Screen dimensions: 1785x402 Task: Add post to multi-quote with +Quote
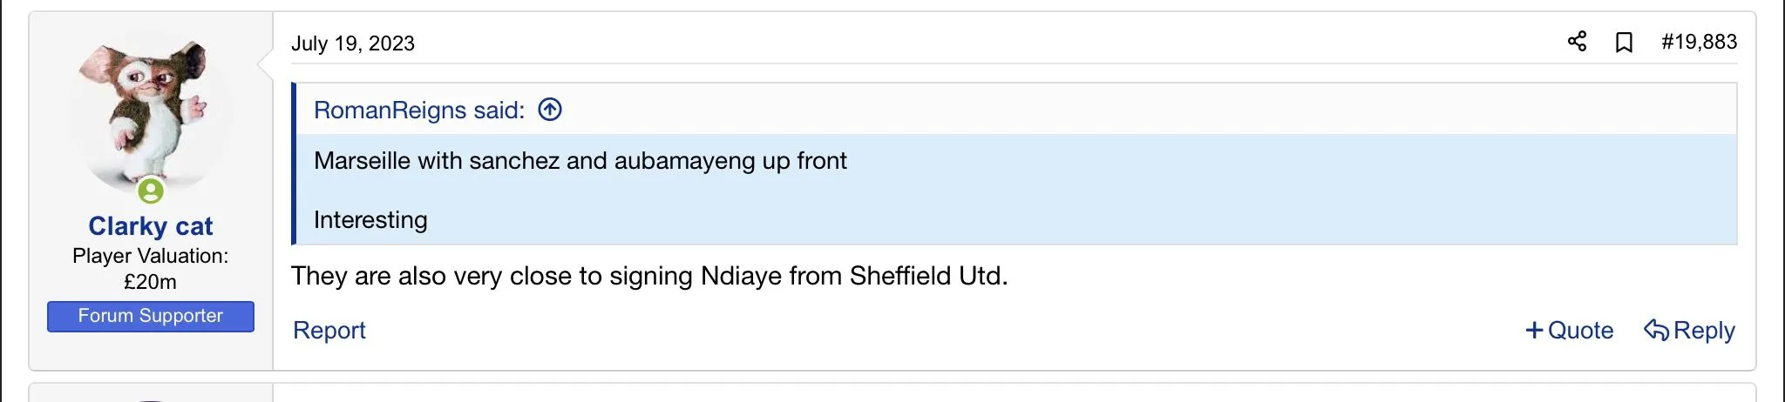1569,331
